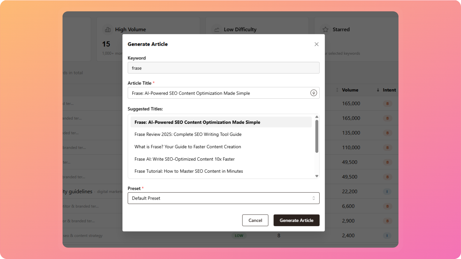Click the Suggested Titles scrollbar thumb

point(317,136)
